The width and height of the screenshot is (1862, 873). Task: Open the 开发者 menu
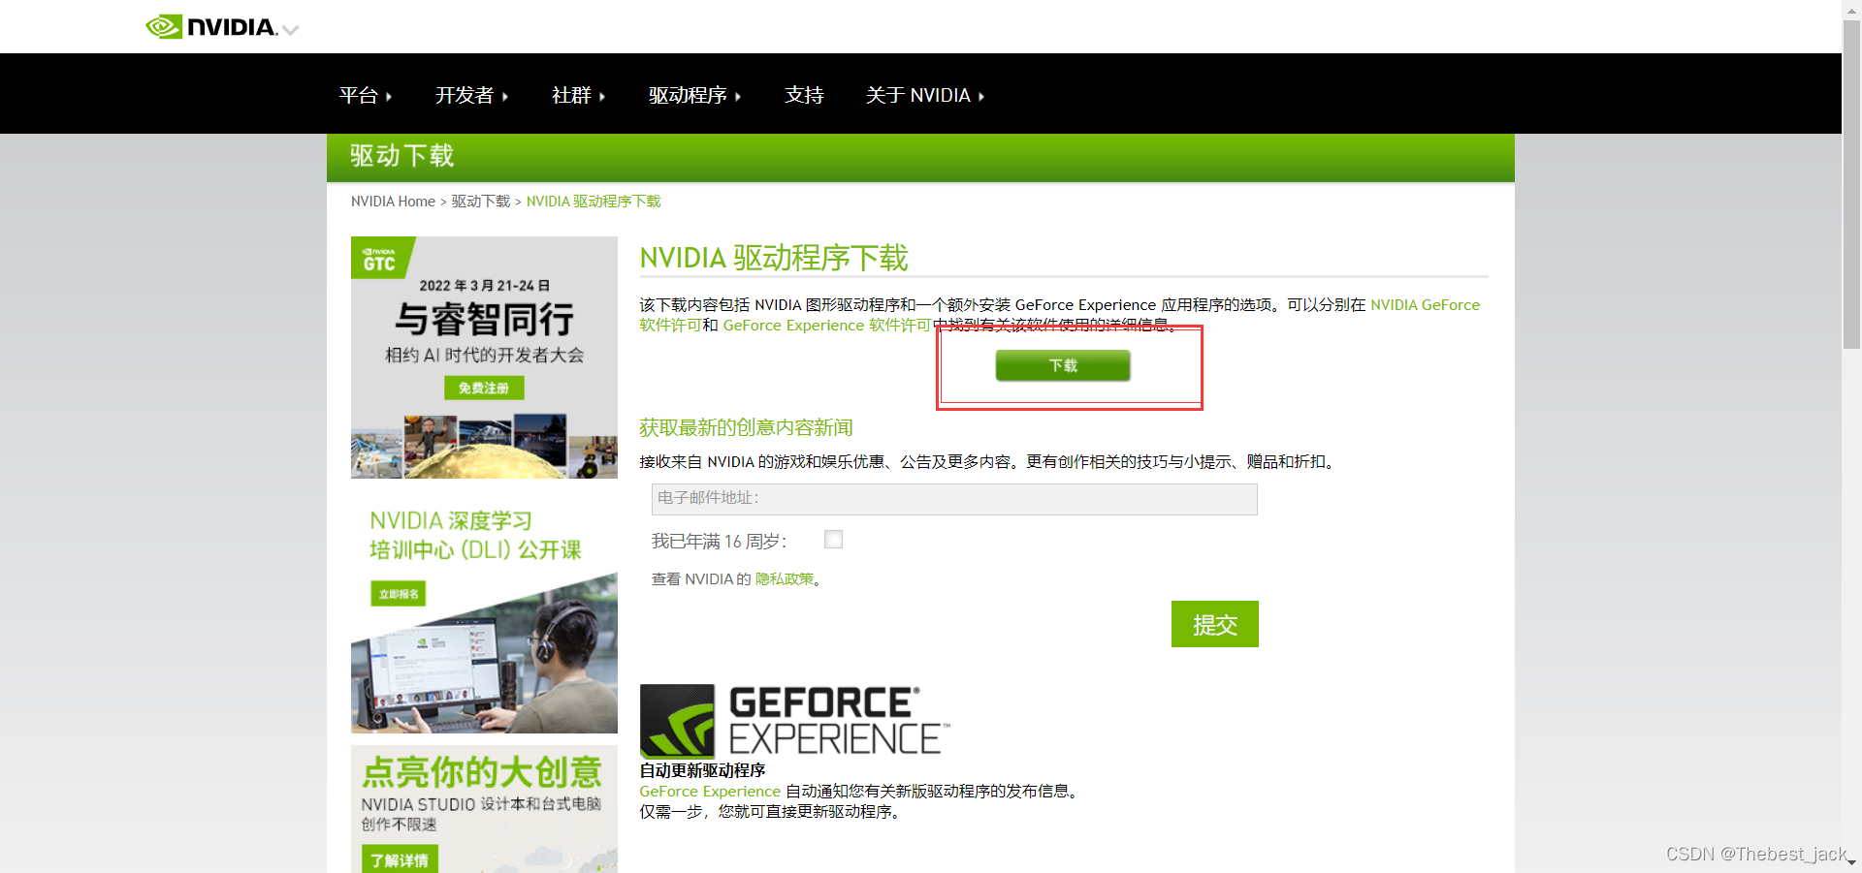(x=471, y=95)
